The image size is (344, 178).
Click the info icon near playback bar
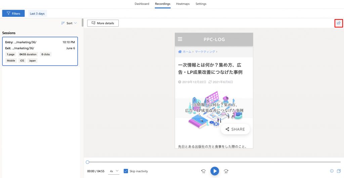tap(332, 171)
